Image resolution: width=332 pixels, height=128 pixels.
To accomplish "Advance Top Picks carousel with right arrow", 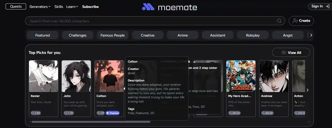I will tap(307, 90).
